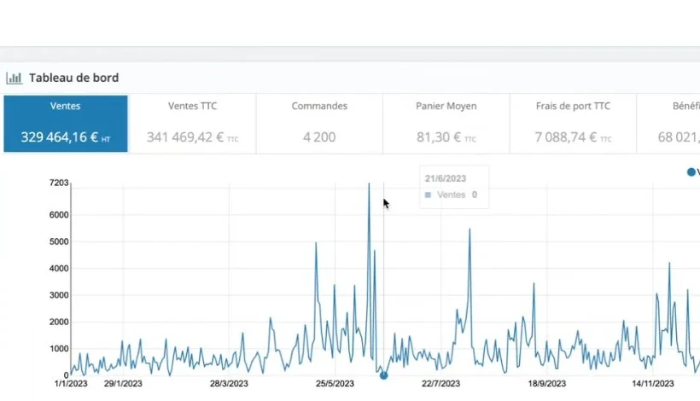This screenshot has height=401, width=700.
Task: Switch to the Ventes TTC tab
Action: tap(192, 124)
